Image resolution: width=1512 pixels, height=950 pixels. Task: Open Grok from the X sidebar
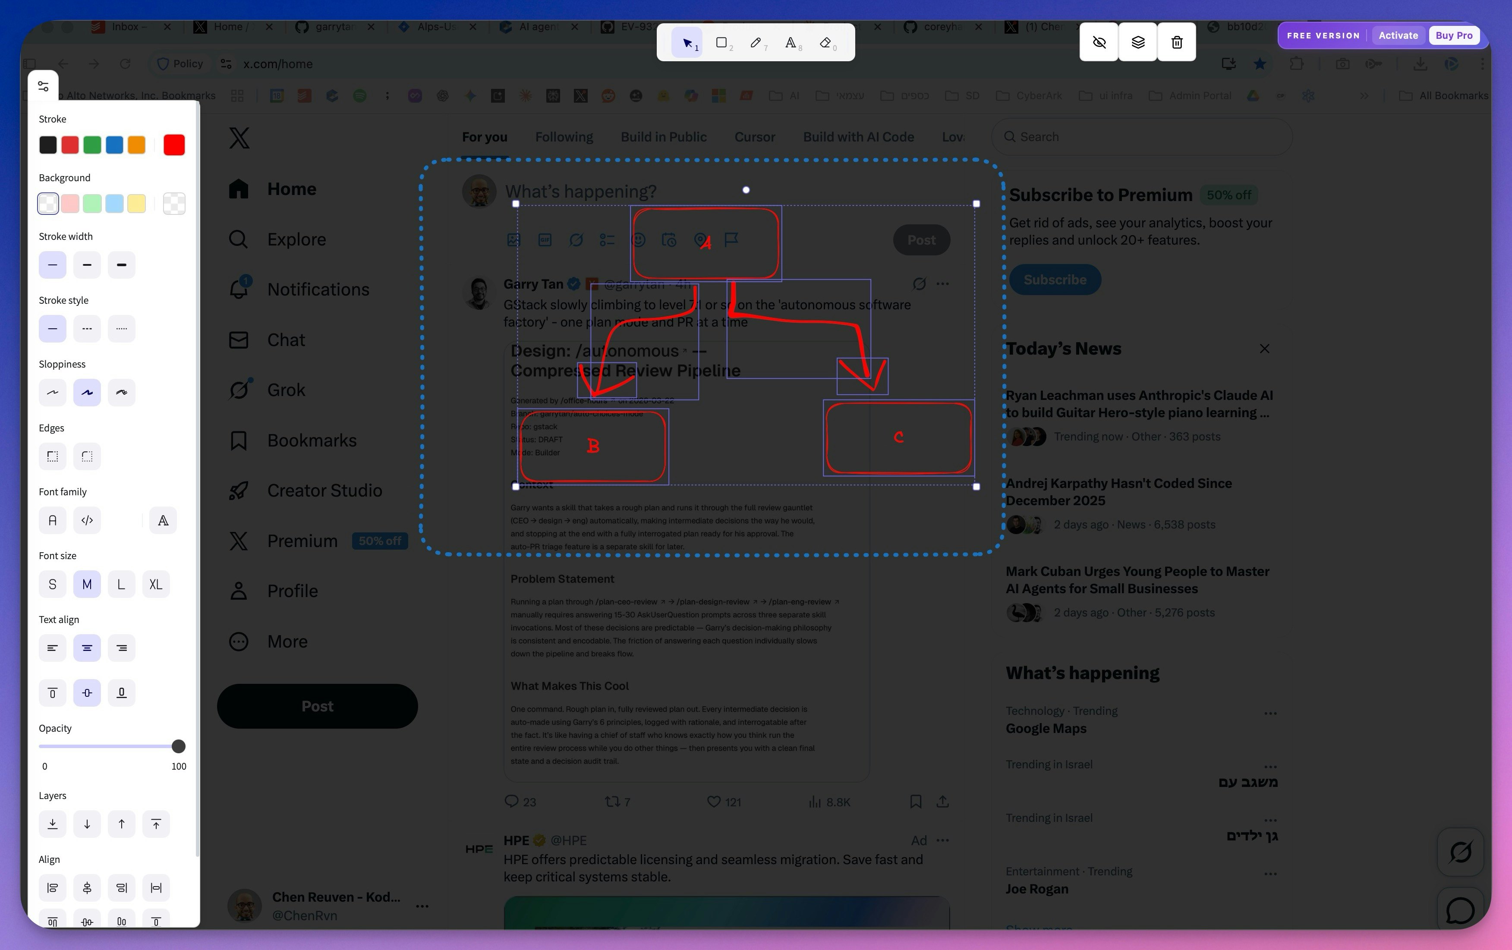(286, 389)
